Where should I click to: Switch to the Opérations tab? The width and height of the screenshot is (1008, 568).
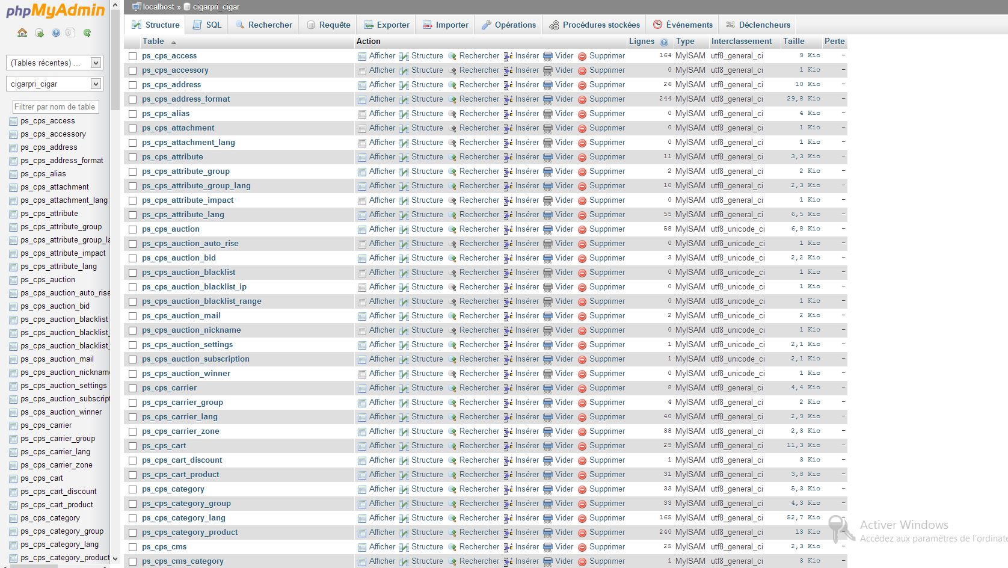tap(509, 25)
